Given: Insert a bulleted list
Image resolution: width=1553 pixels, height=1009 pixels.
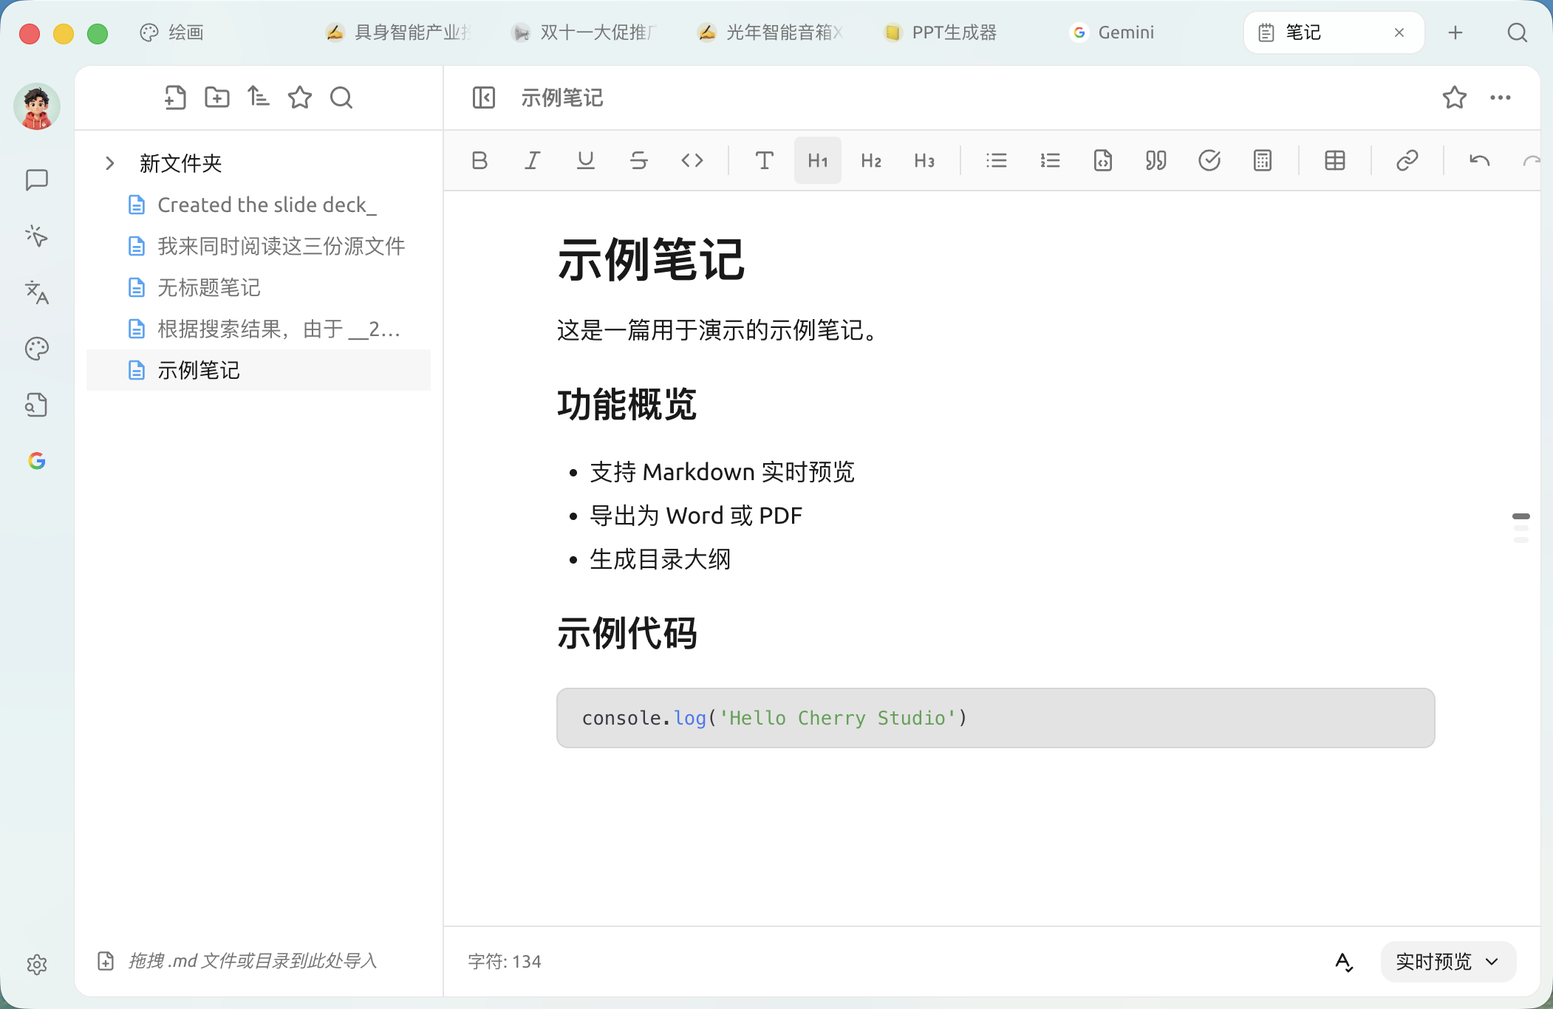Looking at the screenshot, I should 997,160.
